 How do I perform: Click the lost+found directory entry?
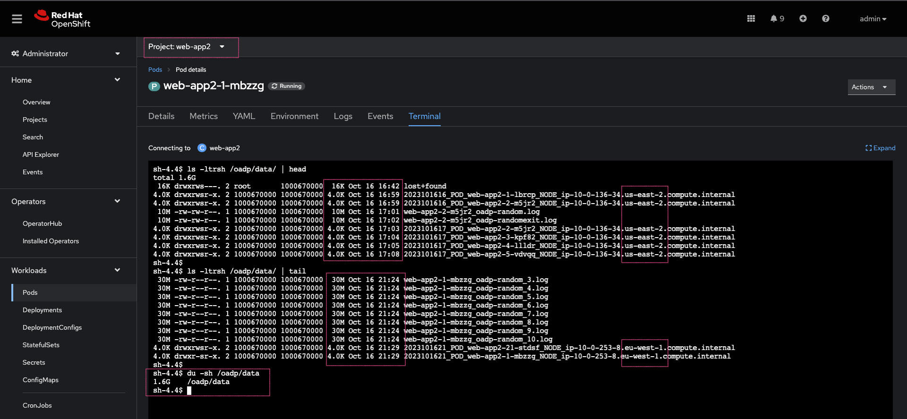(425, 187)
